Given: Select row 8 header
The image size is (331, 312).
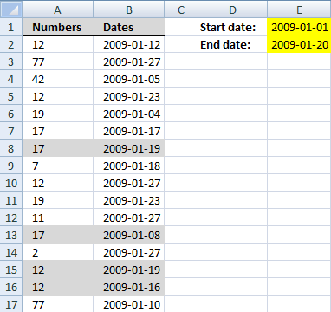Looking at the screenshot, I should coord(11,148).
